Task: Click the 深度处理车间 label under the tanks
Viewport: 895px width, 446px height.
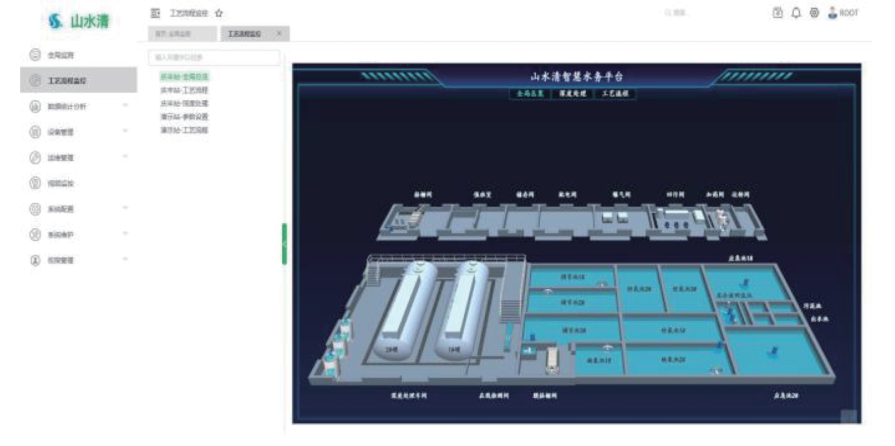Action: pos(409,396)
